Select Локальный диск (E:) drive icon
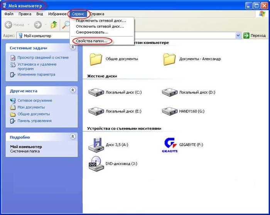270x215 pixels. [96, 111]
